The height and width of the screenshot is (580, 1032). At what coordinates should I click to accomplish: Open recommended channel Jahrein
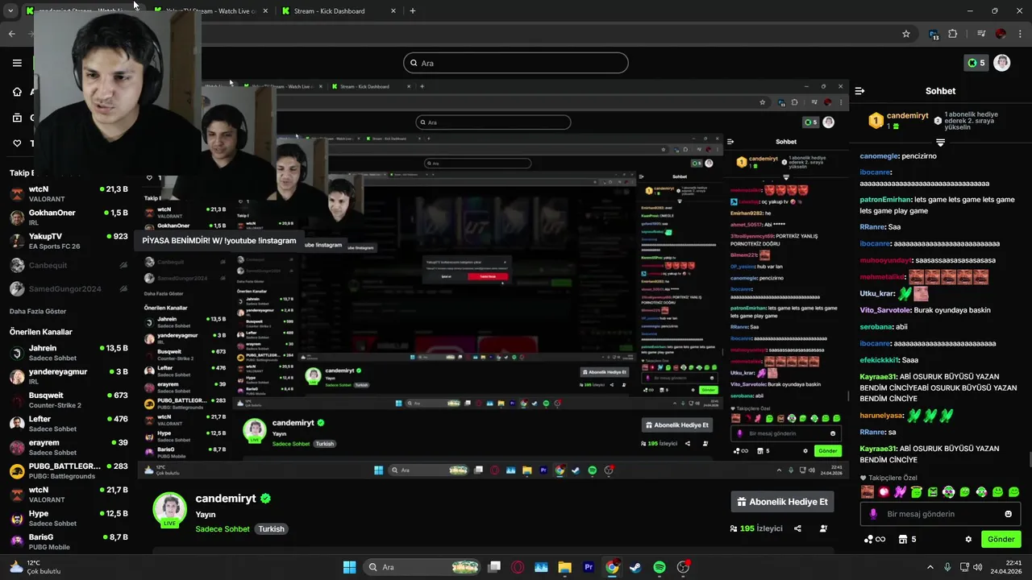(x=69, y=353)
